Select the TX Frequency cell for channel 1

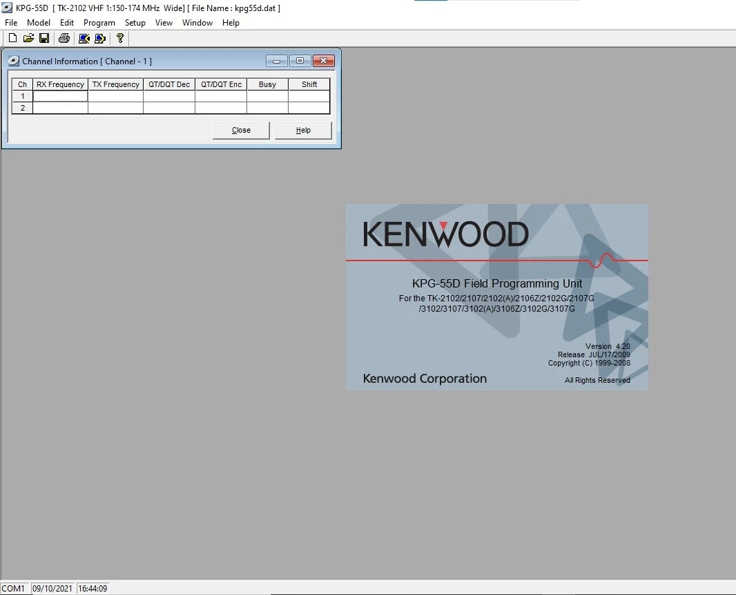[x=115, y=96]
